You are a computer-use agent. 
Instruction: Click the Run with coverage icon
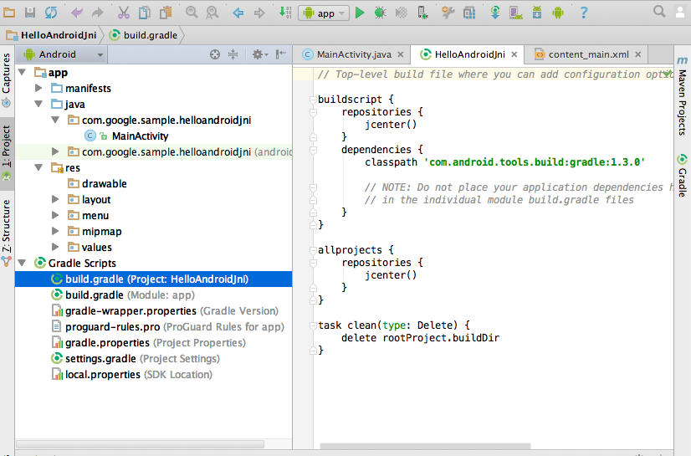pos(401,13)
